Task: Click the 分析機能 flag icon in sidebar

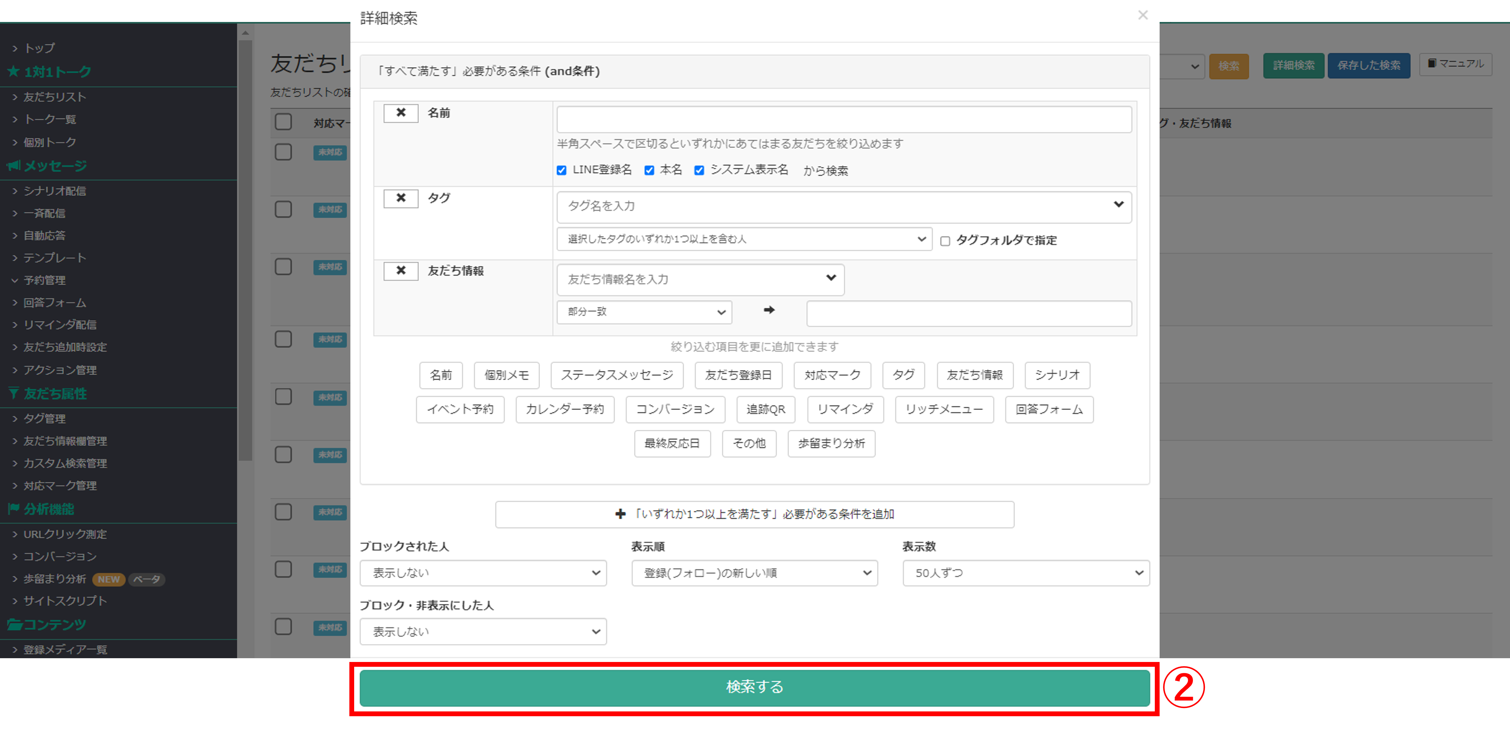Action: (x=13, y=508)
